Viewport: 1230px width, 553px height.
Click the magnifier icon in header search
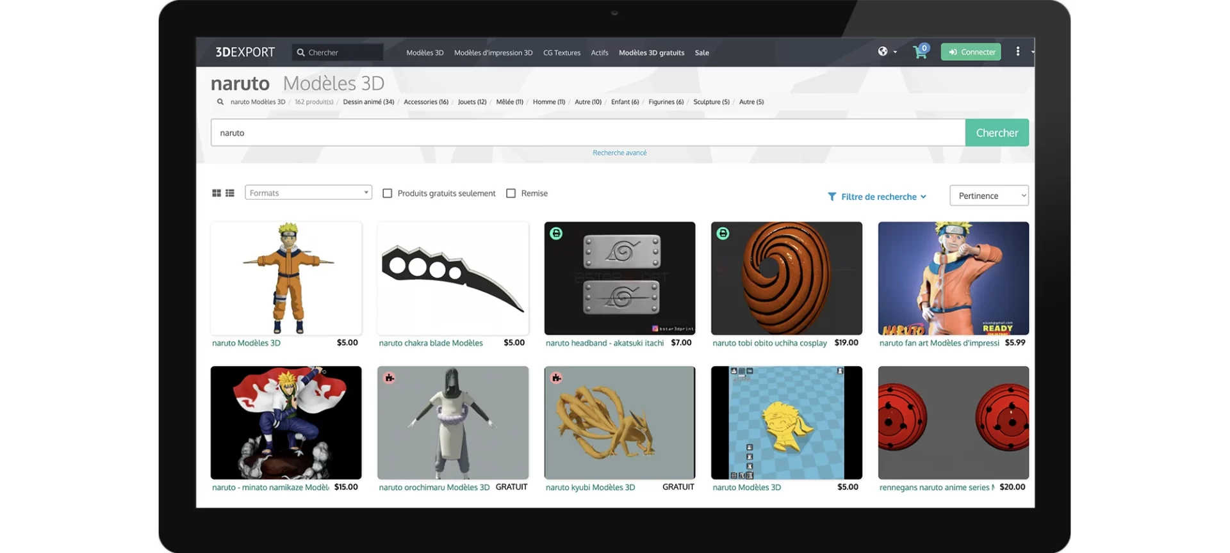(x=300, y=52)
